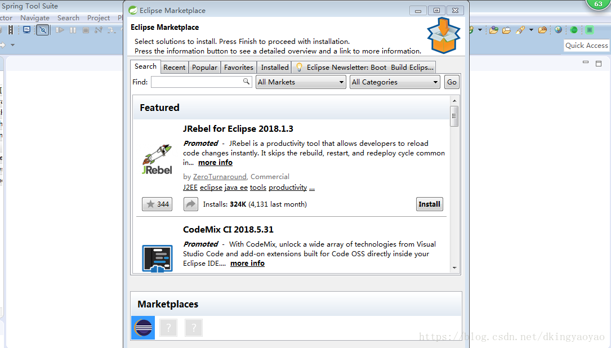The height and width of the screenshot is (348, 611).
Task: Click the folder icon with brown bean
Action: (x=542, y=30)
